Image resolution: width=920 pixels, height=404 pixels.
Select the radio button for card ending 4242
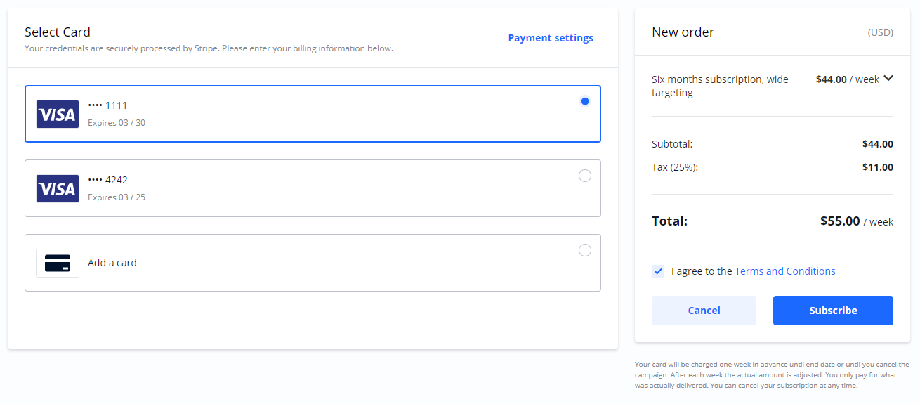pyautogui.click(x=585, y=176)
